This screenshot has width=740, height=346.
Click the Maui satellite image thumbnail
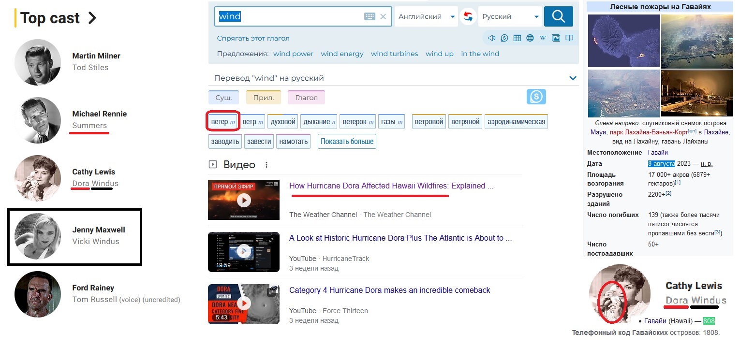624,41
